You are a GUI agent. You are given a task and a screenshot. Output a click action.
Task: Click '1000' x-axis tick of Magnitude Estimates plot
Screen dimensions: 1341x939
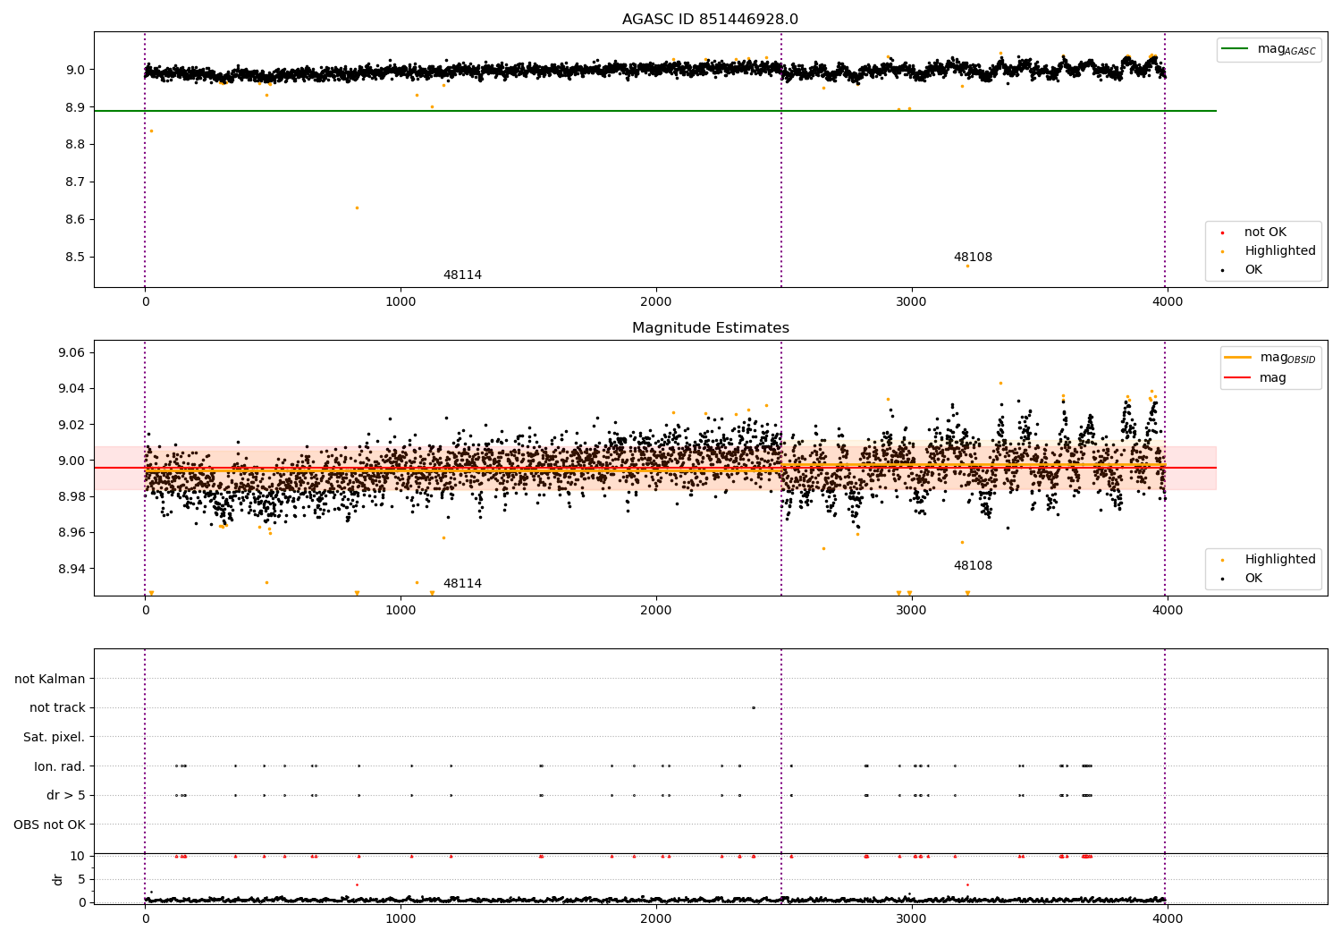401,611
